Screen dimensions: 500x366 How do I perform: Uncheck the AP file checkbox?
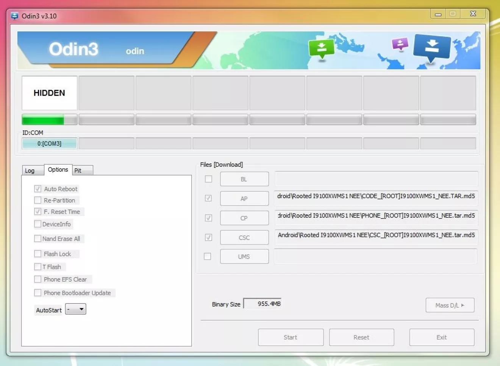(208, 198)
